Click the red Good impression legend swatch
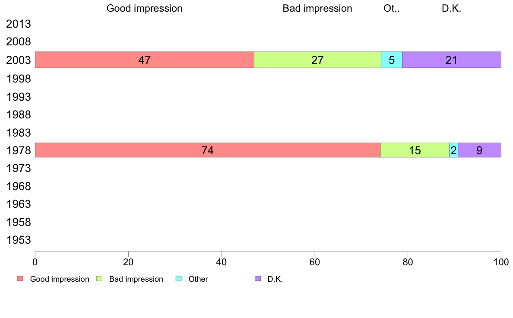This screenshot has height=318, width=513. [20, 279]
